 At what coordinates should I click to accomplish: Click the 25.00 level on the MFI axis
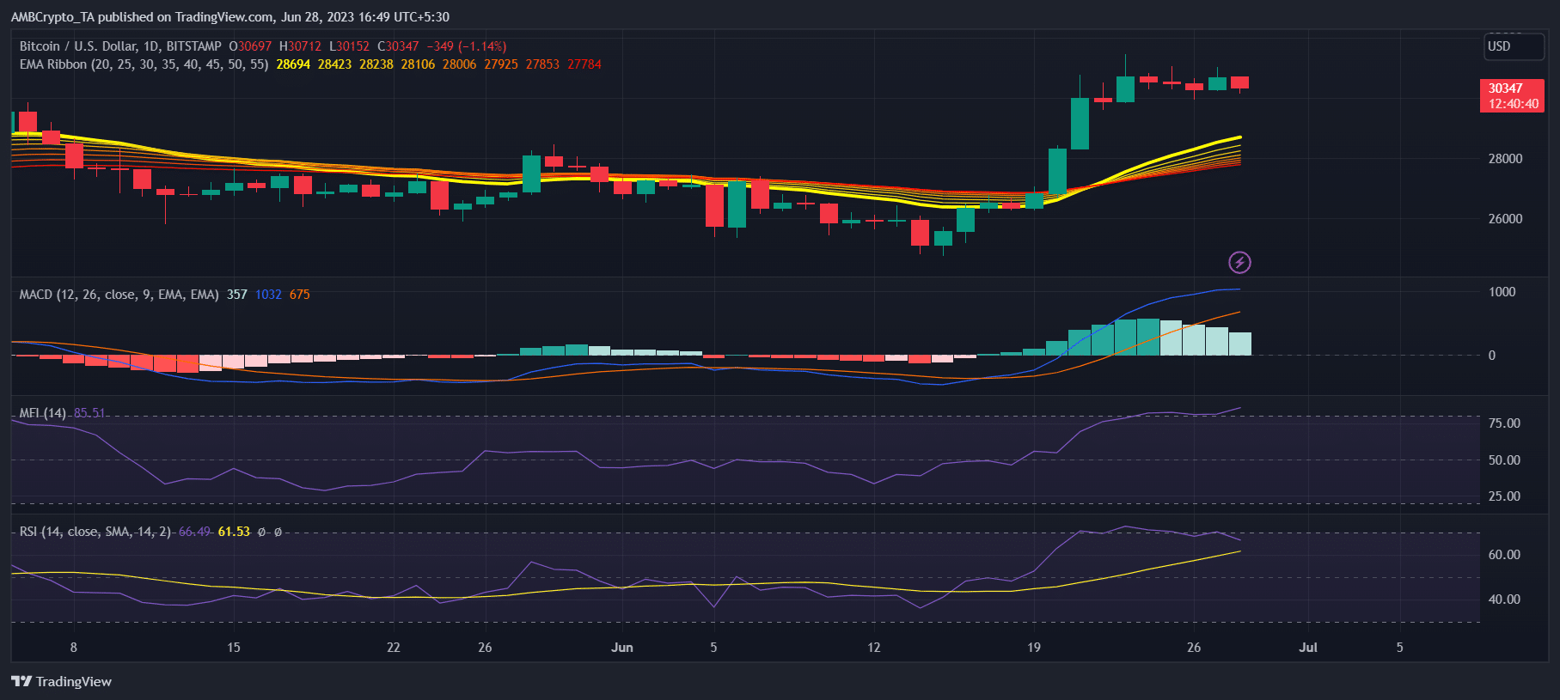[x=1504, y=496]
